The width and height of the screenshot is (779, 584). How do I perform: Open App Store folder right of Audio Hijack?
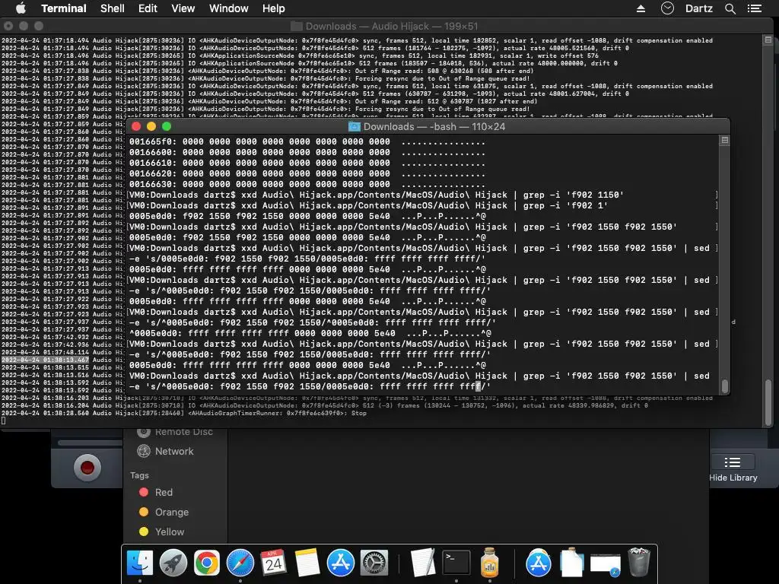click(539, 563)
